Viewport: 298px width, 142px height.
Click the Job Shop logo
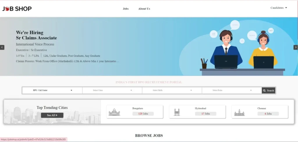coord(17,9)
